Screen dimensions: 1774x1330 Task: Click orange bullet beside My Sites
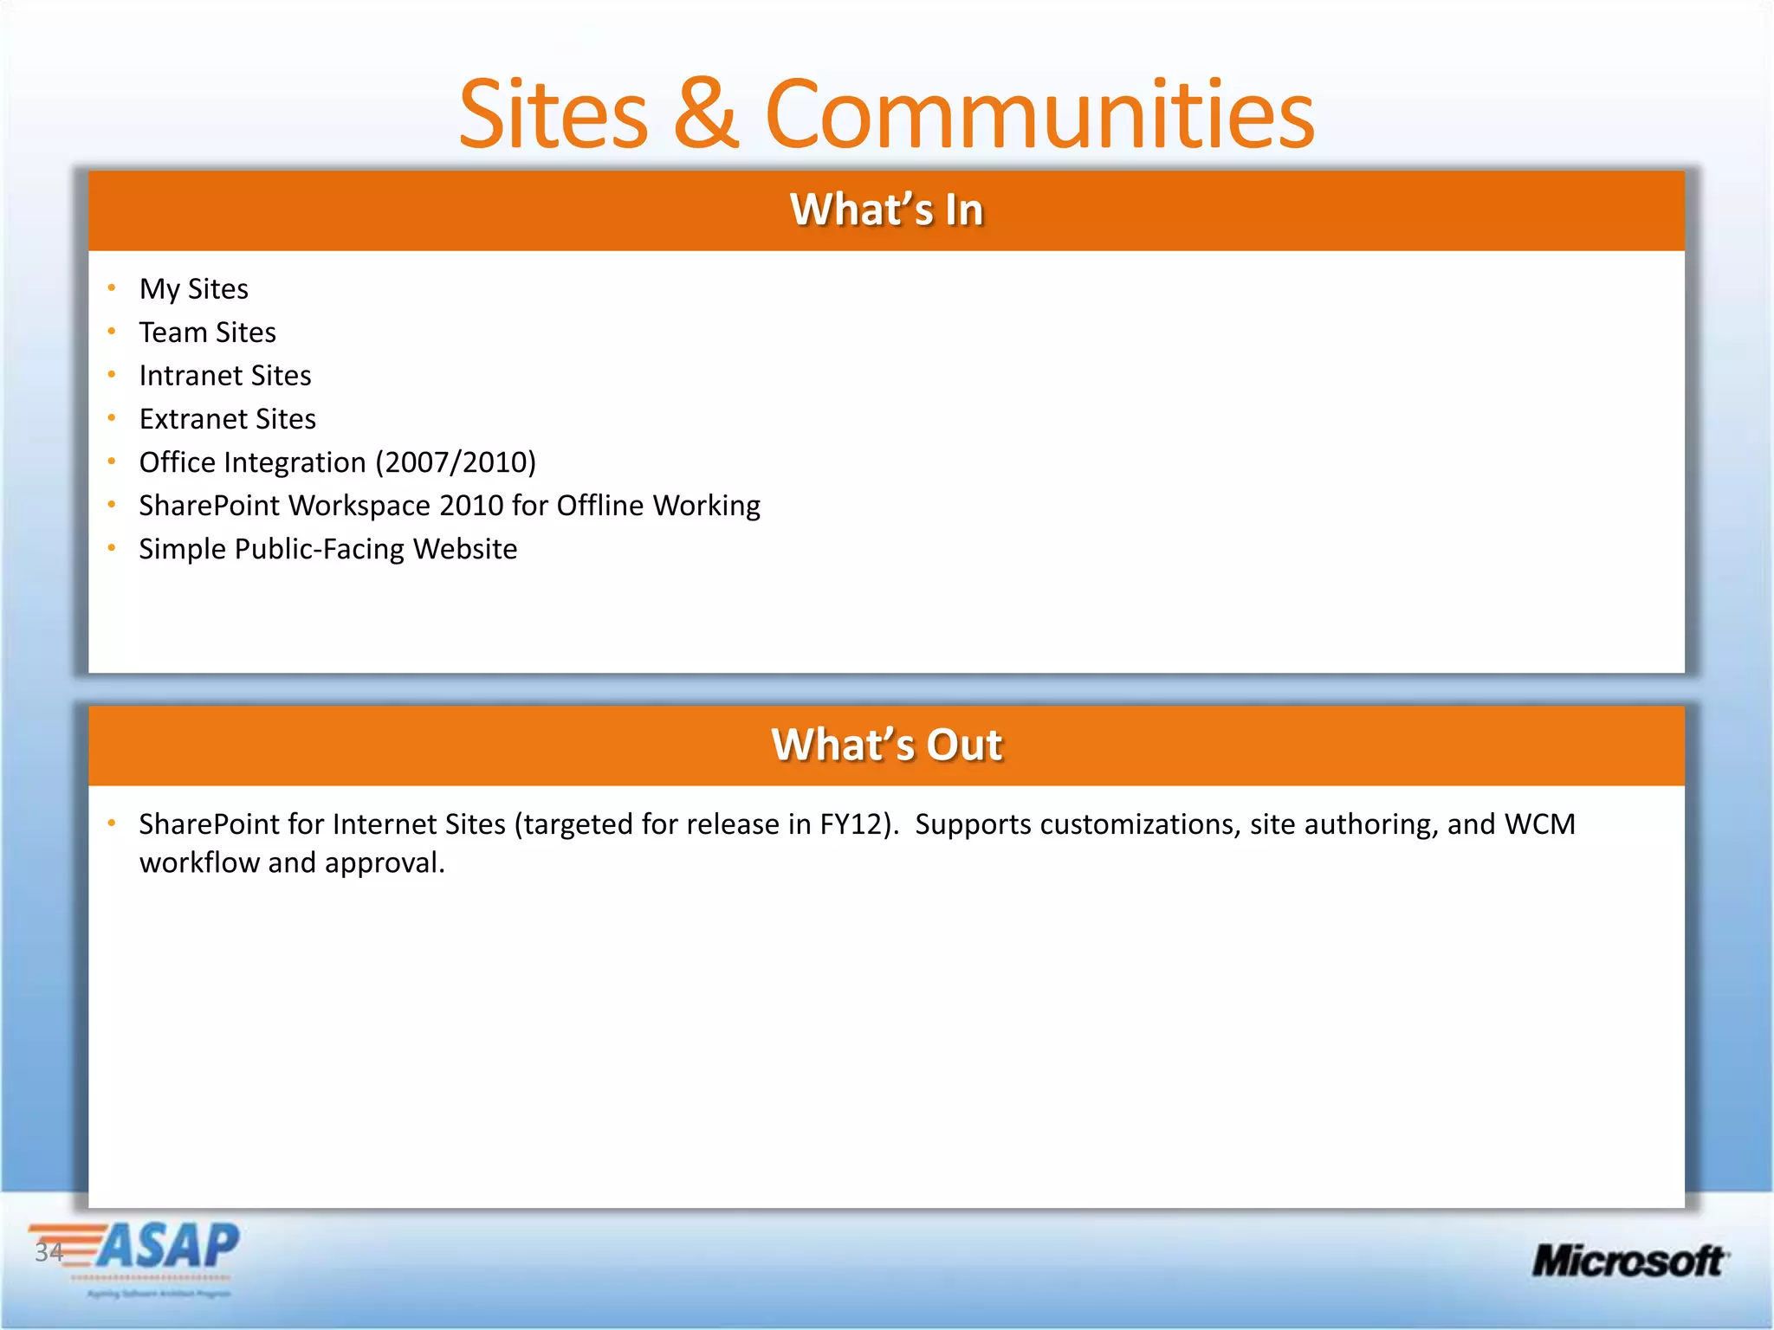112,287
